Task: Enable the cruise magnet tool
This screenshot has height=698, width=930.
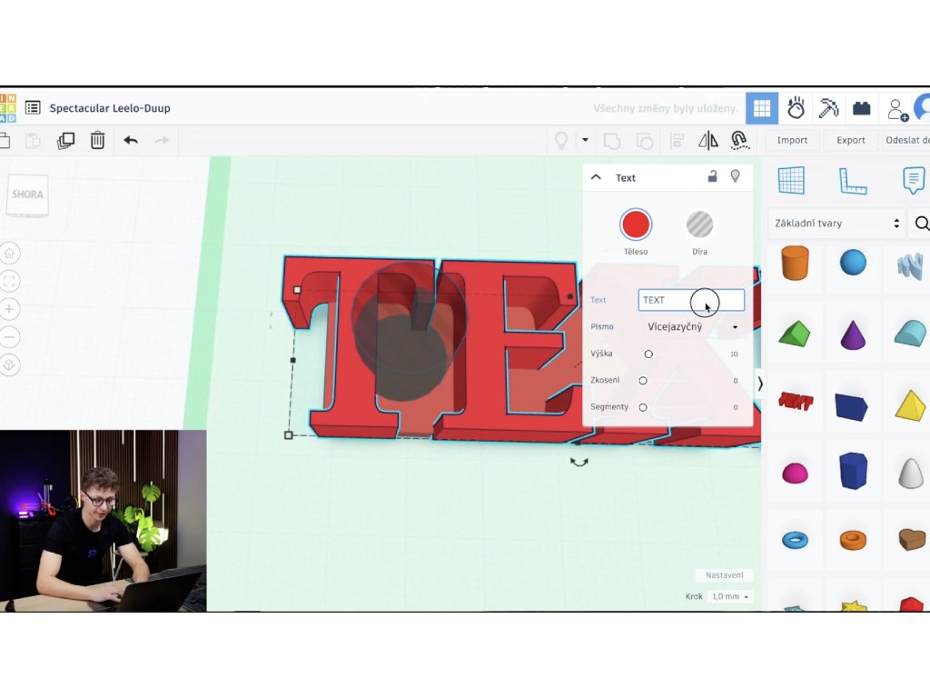Action: (739, 140)
